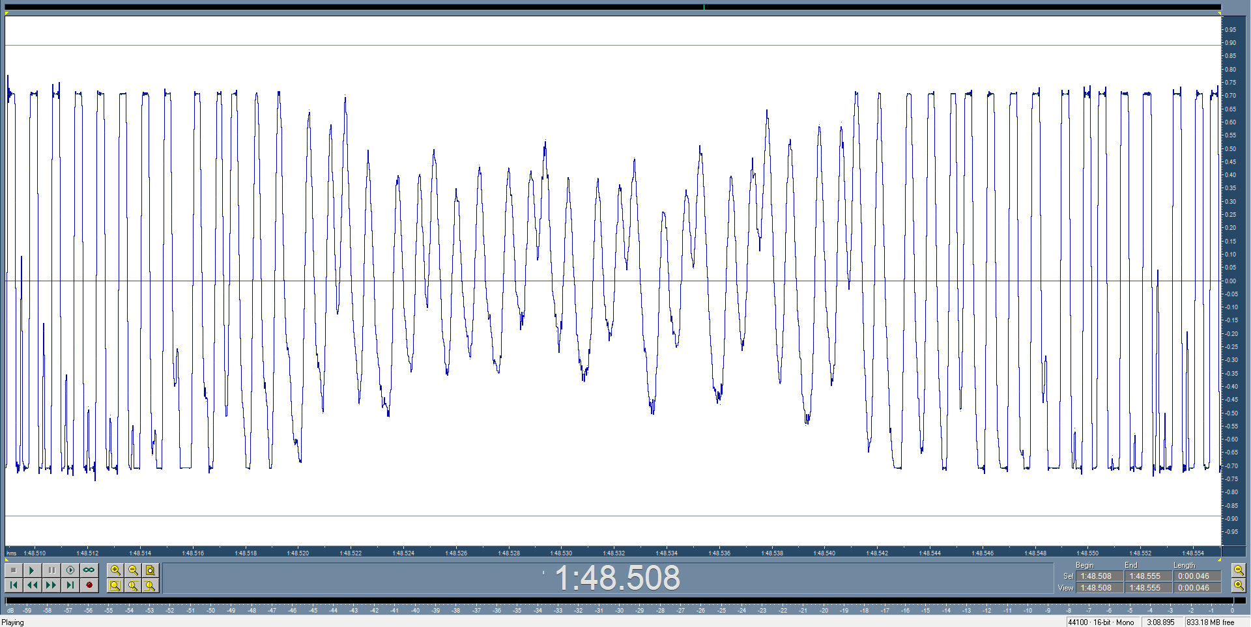1251x627 pixels.
Task: Stop the audio playback
Action: (x=14, y=570)
